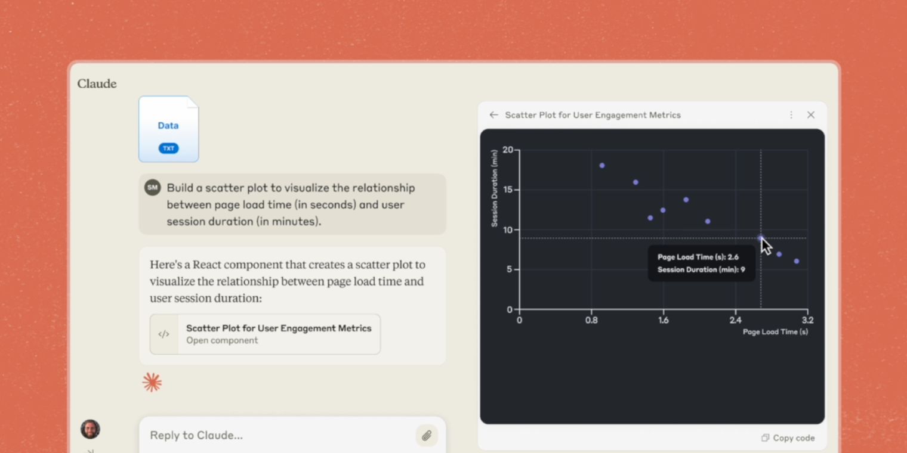Click the user prompt message about scatter plot
Image resolution: width=907 pixels, height=453 pixels.
(x=292, y=204)
